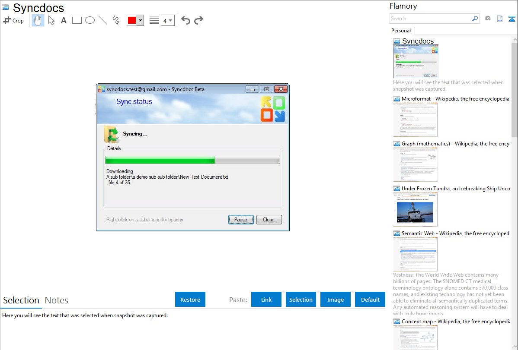Click the Syncdocs icon beside the main title
This screenshot has width=518, height=350.
[6, 8]
